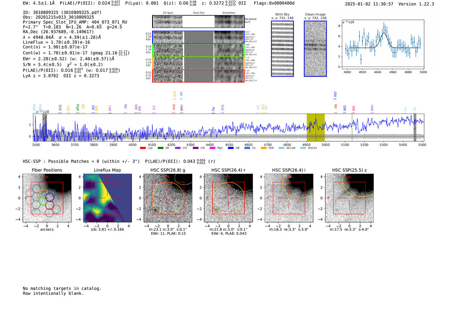
Task: Click the green fiber circle in Fiber Positions
Action: coord(43,200)
